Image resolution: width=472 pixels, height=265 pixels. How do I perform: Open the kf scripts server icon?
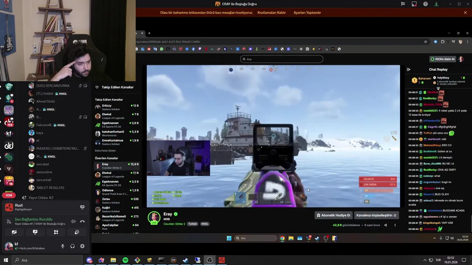9,134
